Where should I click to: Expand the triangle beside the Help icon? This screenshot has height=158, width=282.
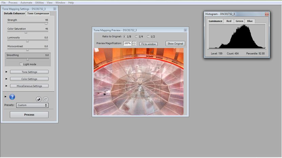click(x=5, y=97)
